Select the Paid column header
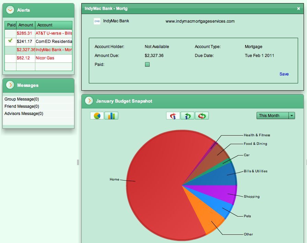Viewport: 307px width, 243px height. 10,25
